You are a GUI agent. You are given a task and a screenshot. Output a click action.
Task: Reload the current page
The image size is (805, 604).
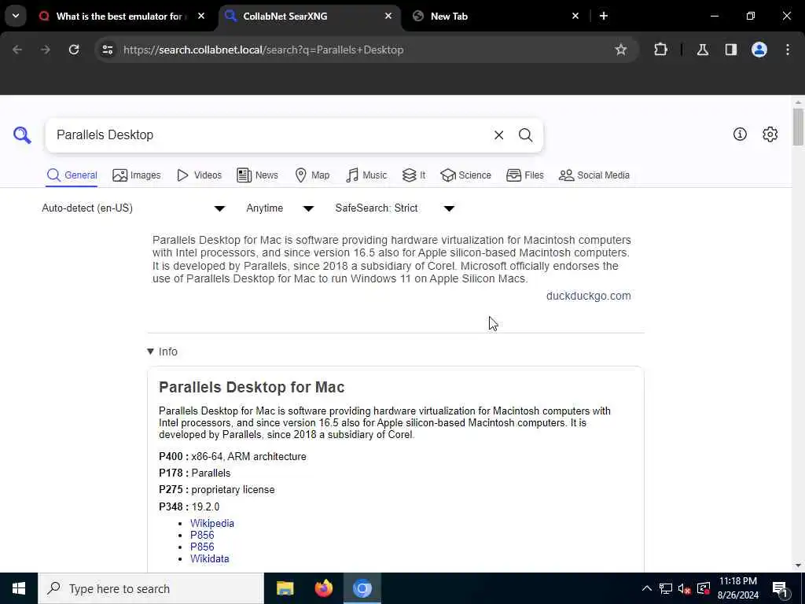[x=74, y=50]
